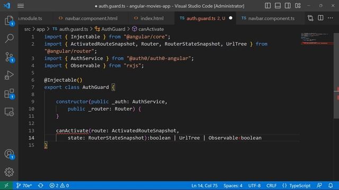This screenshot has height=190, width=339.
Task: Open the hamburger application menu
Action: 21,6
